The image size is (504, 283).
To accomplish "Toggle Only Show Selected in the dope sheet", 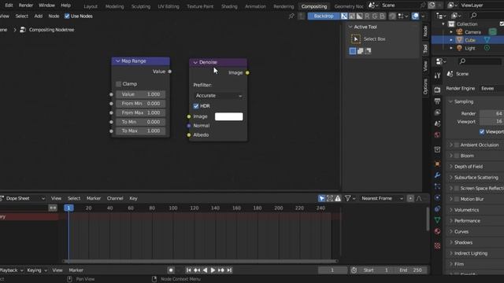I will pos(321,198).
